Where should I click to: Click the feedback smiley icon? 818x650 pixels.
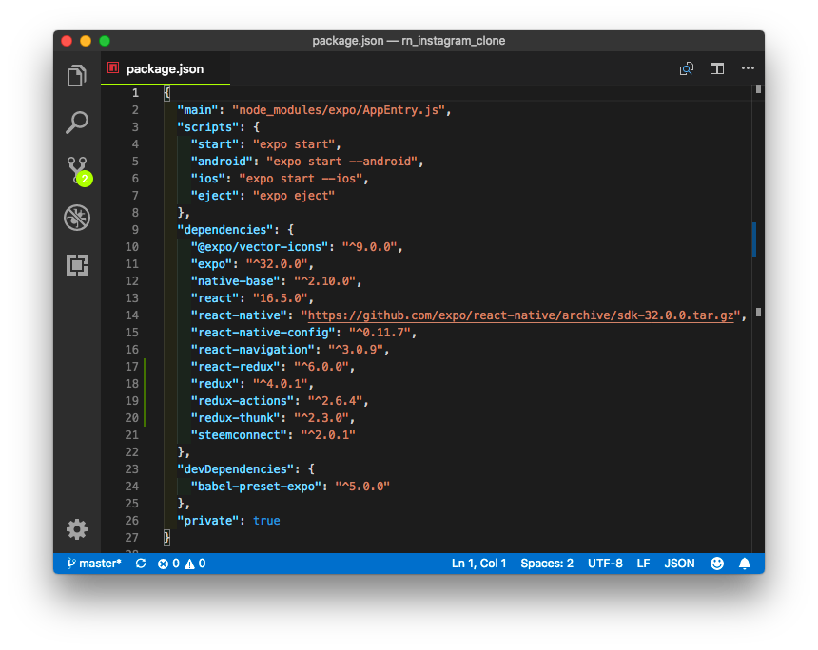717,564
